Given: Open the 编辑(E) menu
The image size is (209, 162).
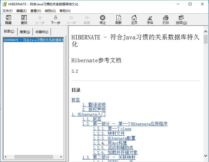Looking at the screenshot, I should point(21,11).
